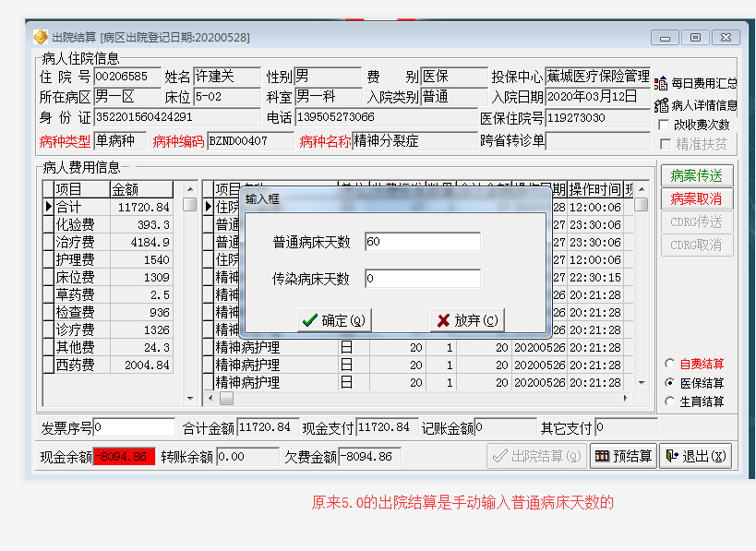Confirm dialog with 确定(Q) button

pos(334,320)
